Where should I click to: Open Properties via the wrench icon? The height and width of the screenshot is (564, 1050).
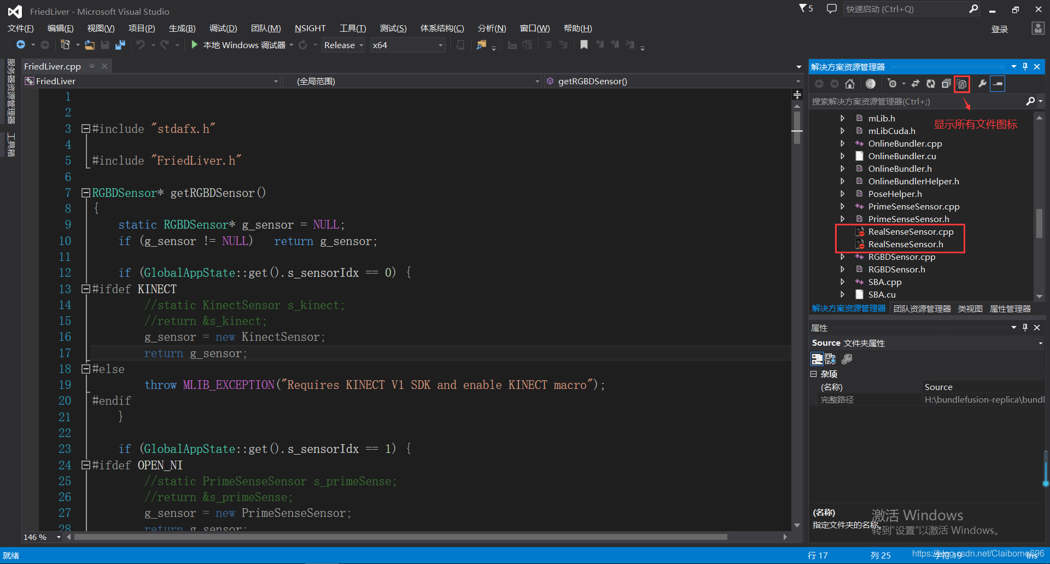click(982, 84)
